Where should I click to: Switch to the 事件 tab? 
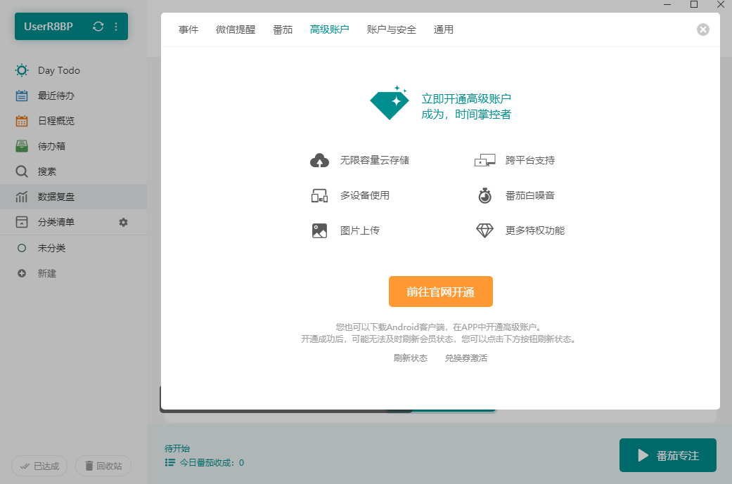point(188,30)
